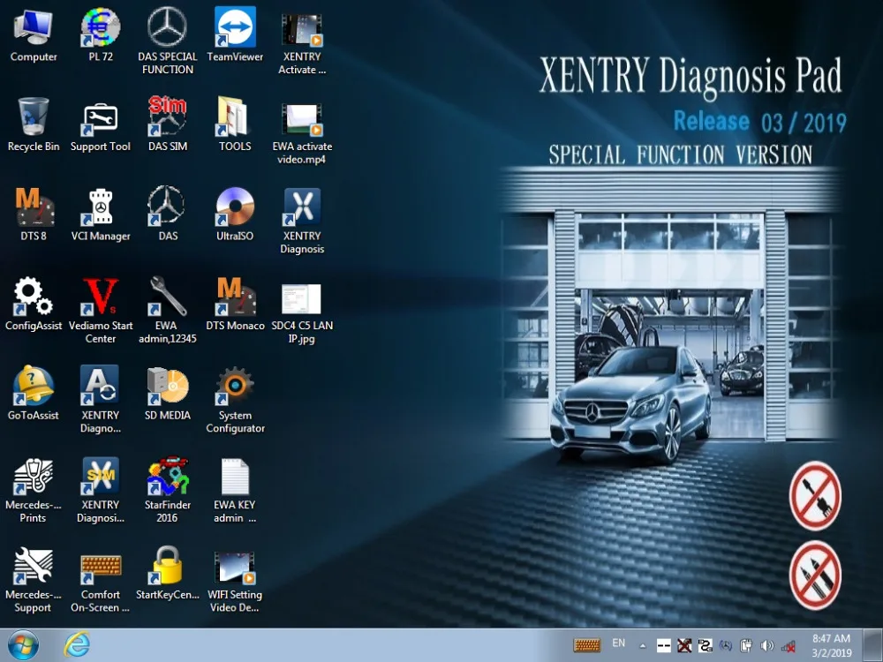Screen dimensions: 883x662
Task: Open the Recycle Bin
Action: coord(34,124)
